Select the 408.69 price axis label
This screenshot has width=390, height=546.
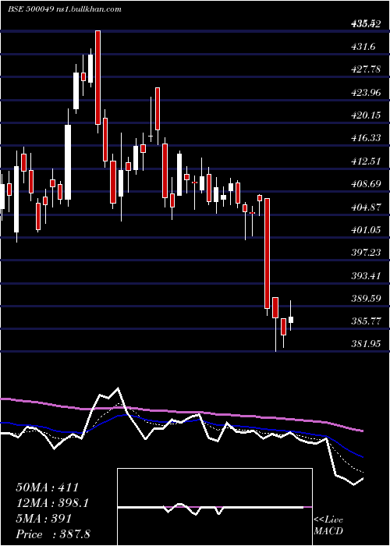[366, 184]
